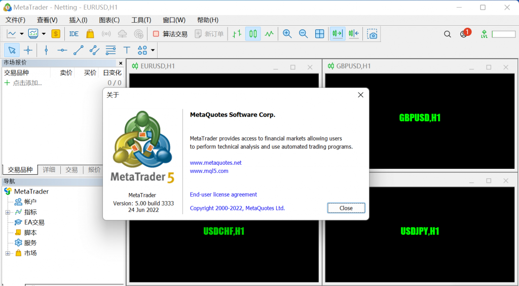
Task: Open the 帮助(H) menu
Action: click(x=207, y=20)
